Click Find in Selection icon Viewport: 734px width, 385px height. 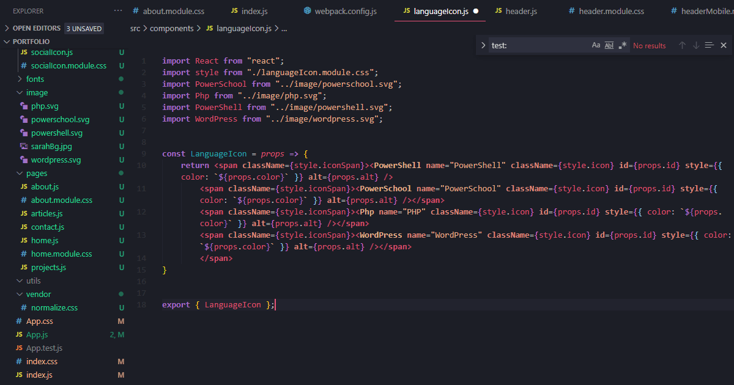click(710, 45)
